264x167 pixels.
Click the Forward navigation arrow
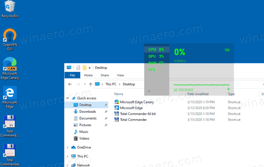click(x=78, y=84)
